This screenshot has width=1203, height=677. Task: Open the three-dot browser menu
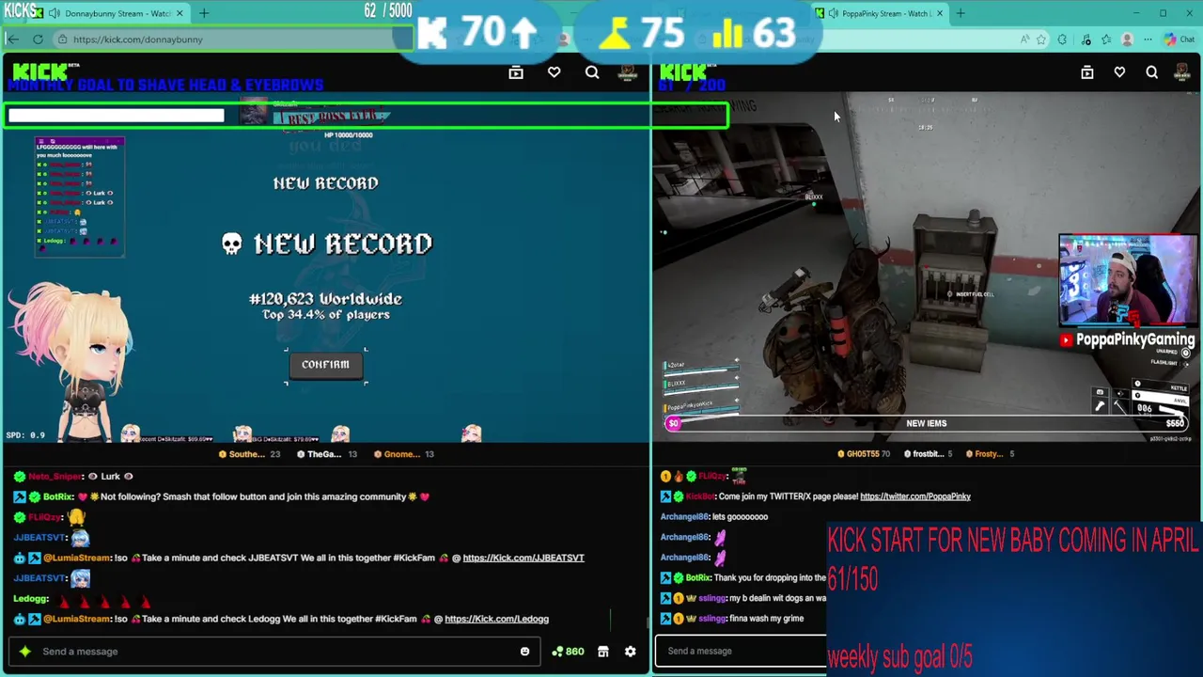(x=1148, y=39)
